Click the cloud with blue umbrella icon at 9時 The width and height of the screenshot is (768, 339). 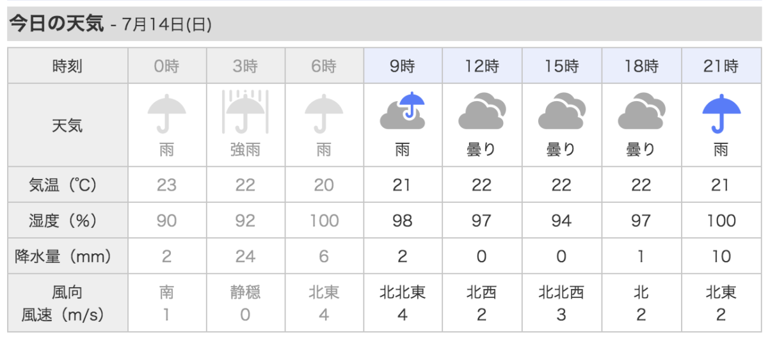[x=403, y=112]
